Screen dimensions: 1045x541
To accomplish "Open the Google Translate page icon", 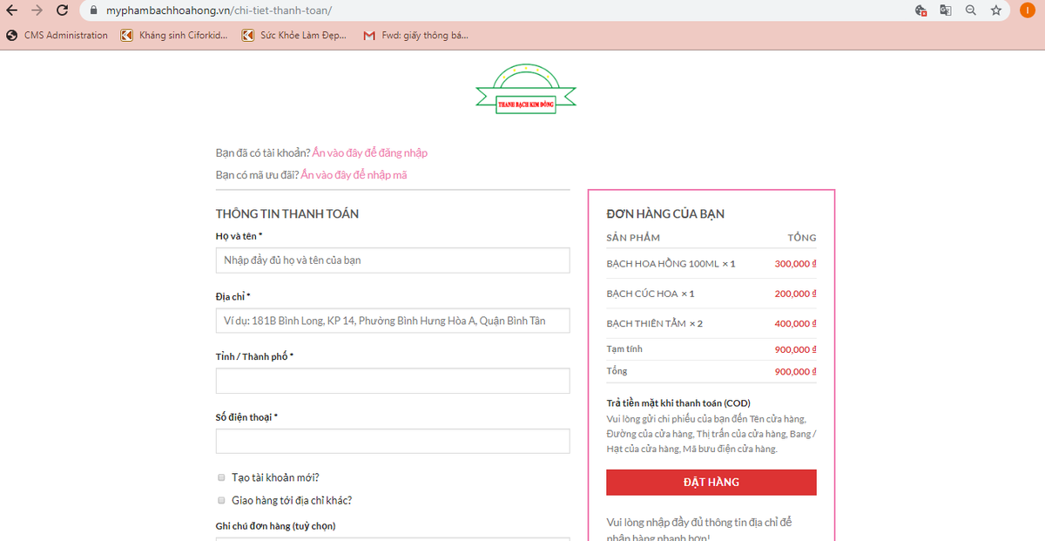I will [945, 10].
